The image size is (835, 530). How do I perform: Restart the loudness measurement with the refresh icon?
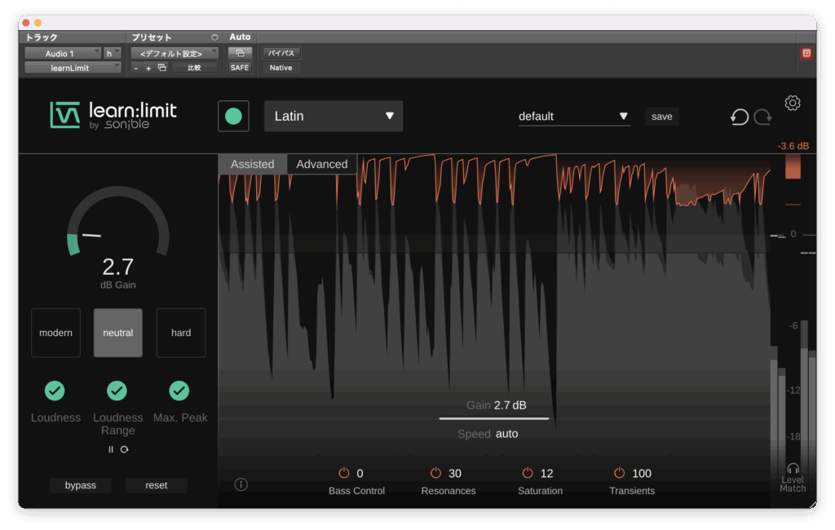pos(125,449)
